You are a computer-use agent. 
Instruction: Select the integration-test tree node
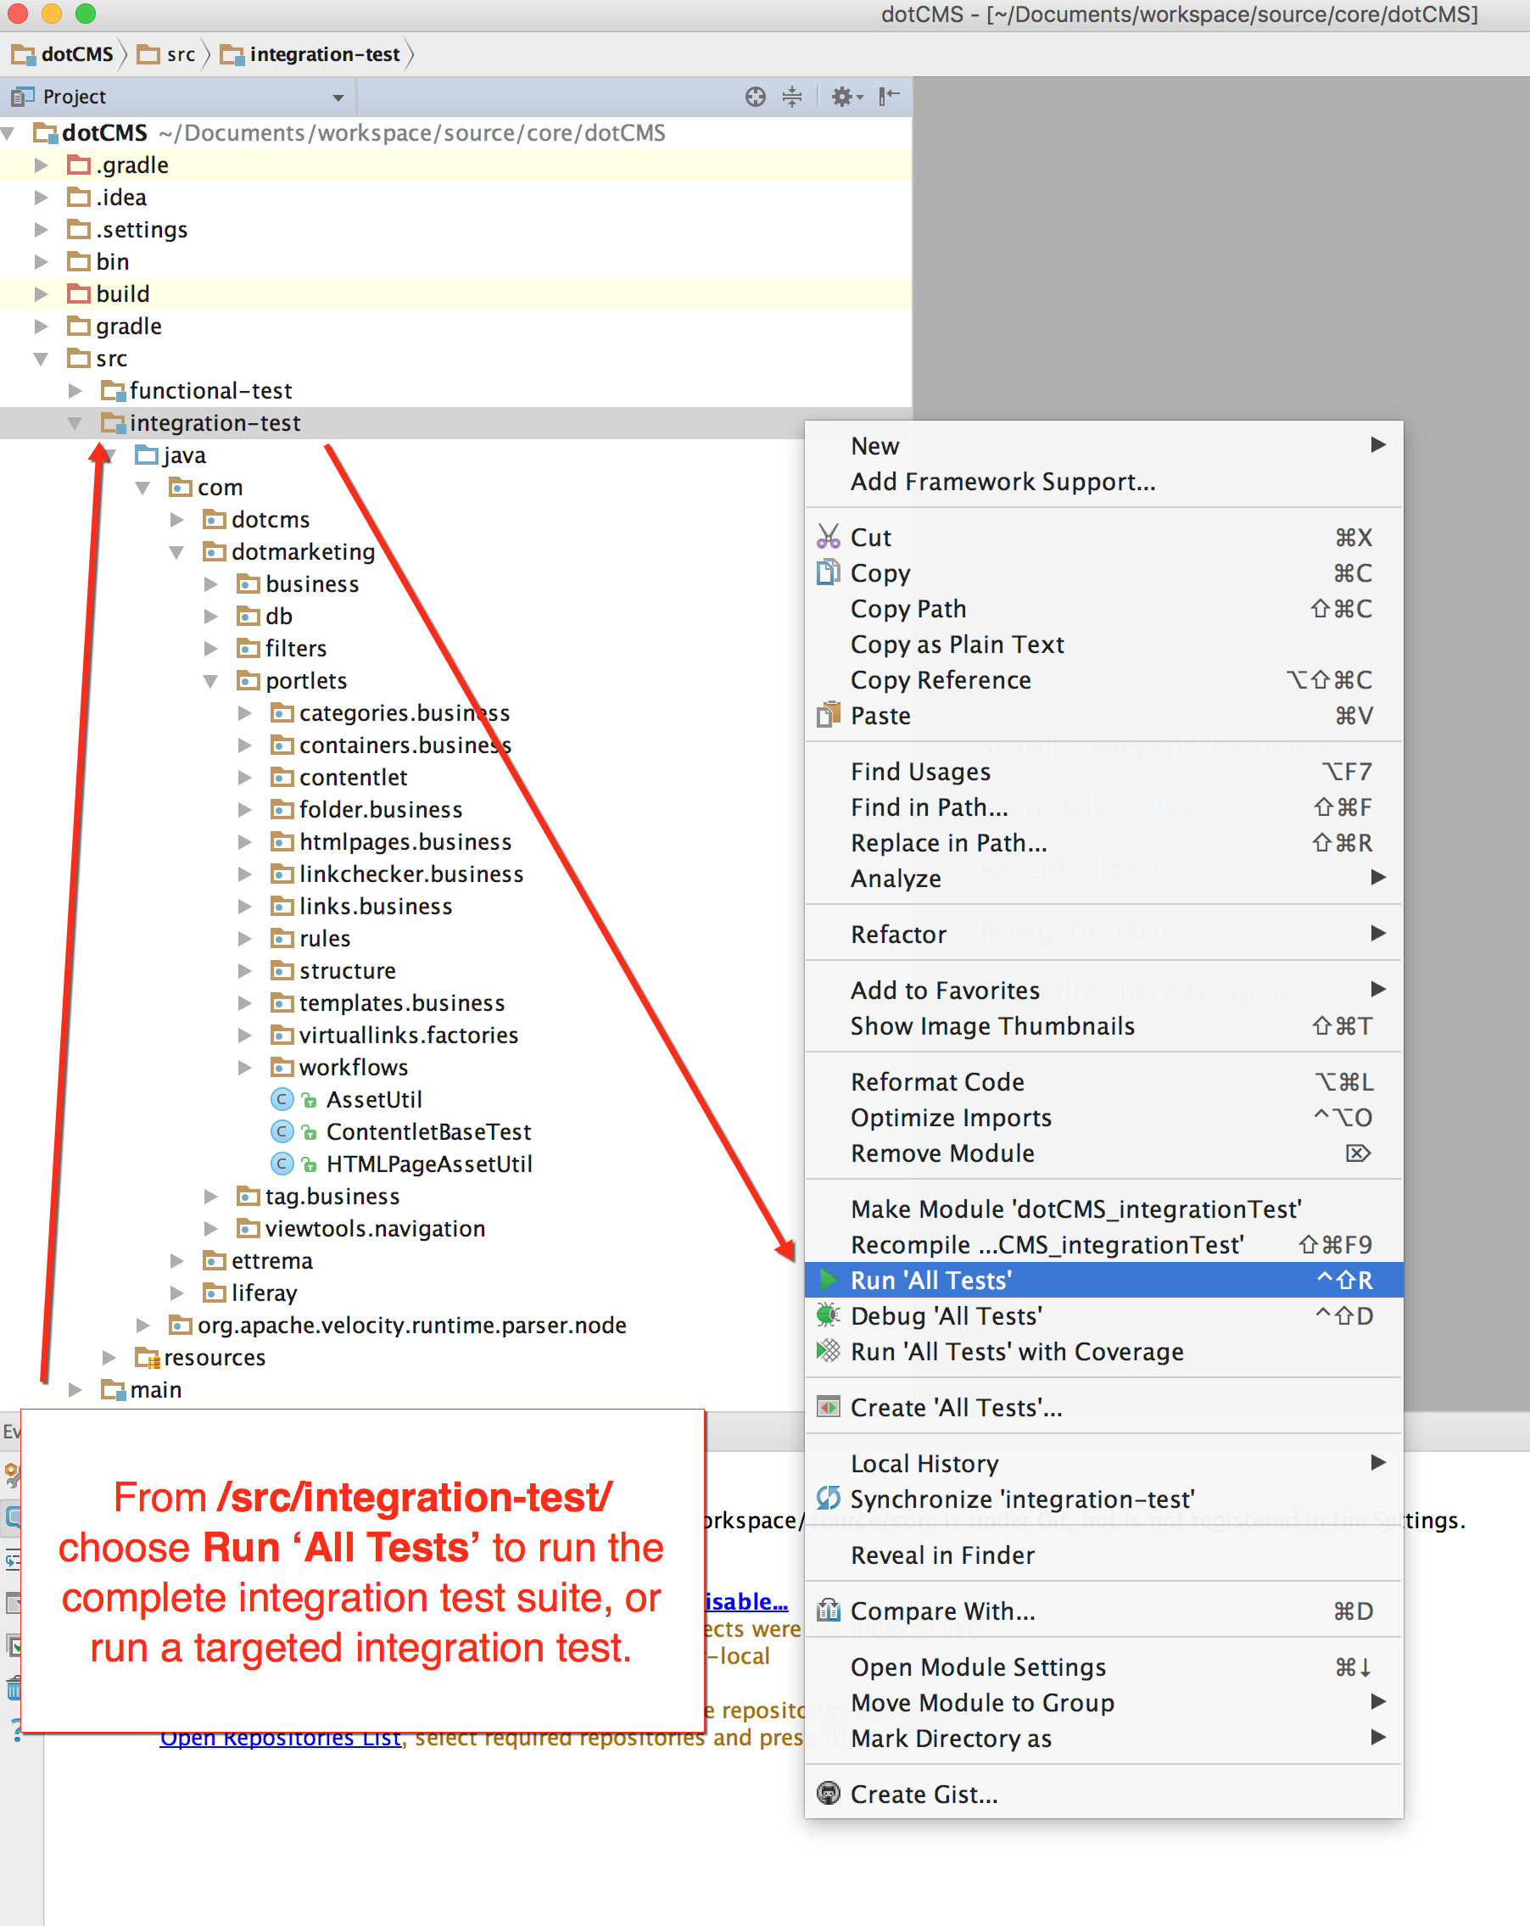point(215,422)
